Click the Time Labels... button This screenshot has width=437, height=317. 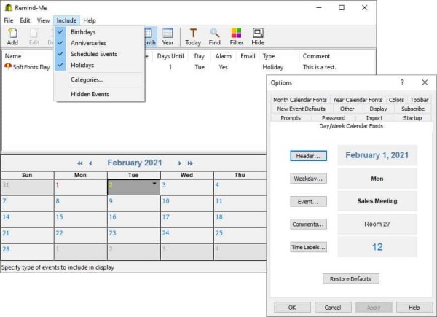click(x=308, y=247)
